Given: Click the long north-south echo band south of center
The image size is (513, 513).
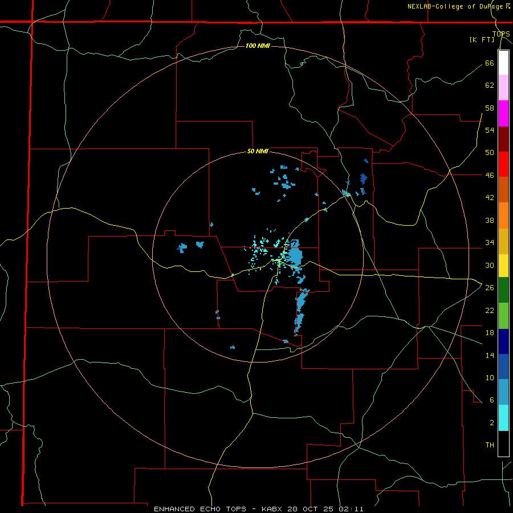Looking at the screenshot, I should coord(300,312).
